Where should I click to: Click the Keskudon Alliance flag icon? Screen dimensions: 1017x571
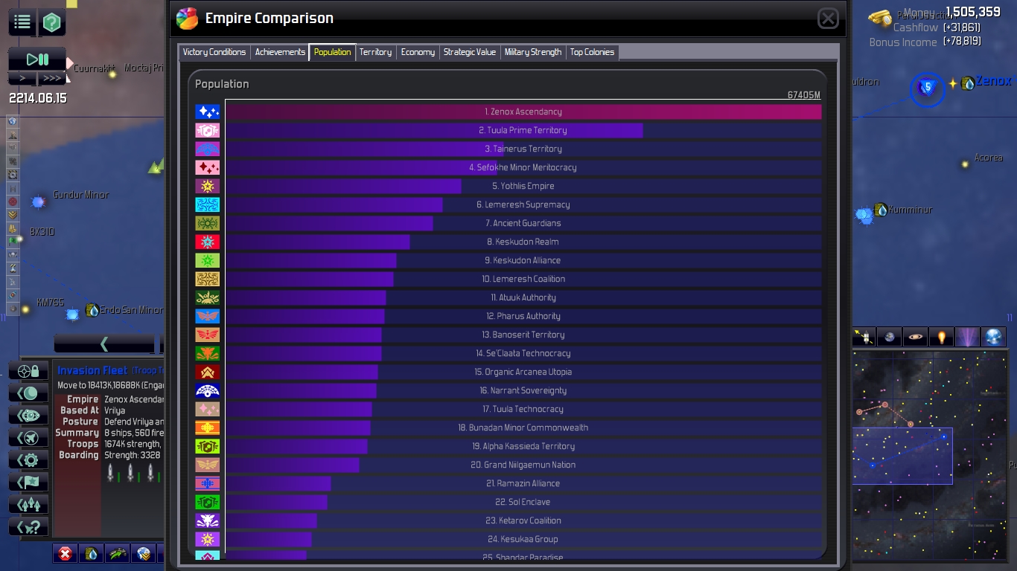point(208,260)
